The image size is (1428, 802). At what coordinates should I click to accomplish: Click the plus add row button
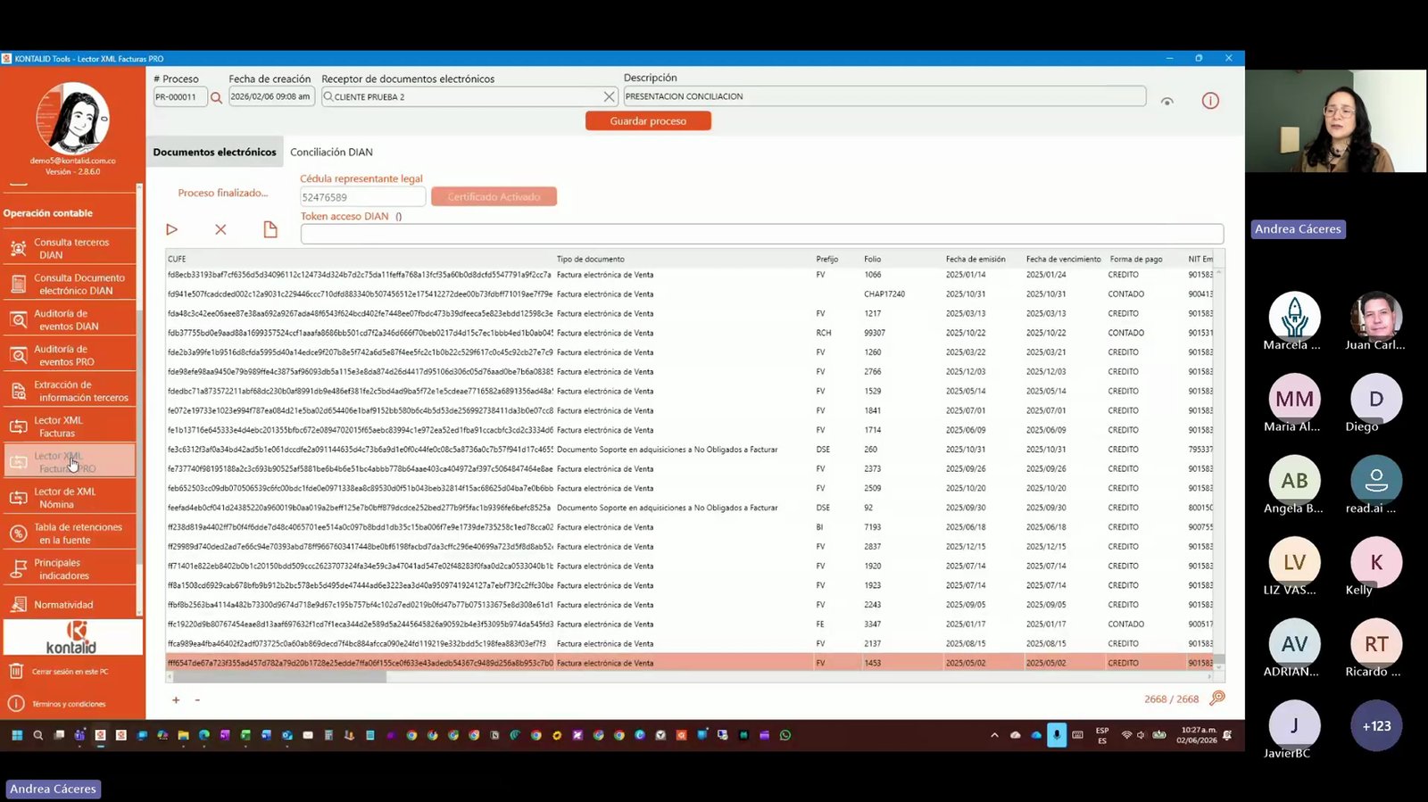[x=176, y=700]
